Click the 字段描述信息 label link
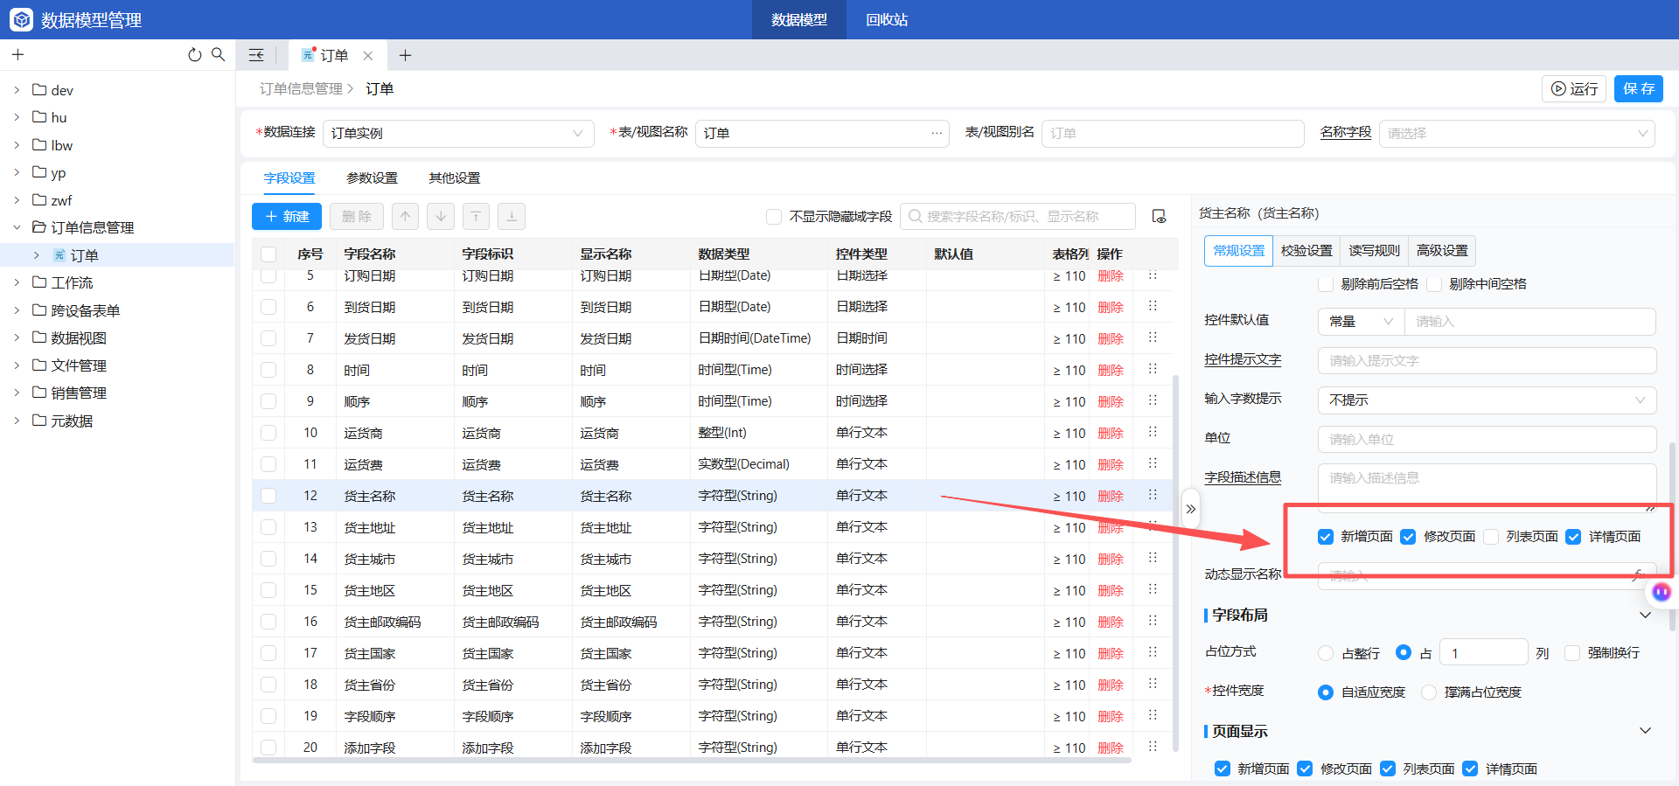Image resolution: width=1679 pixels, height=786 pixels. click(1243, 477)
